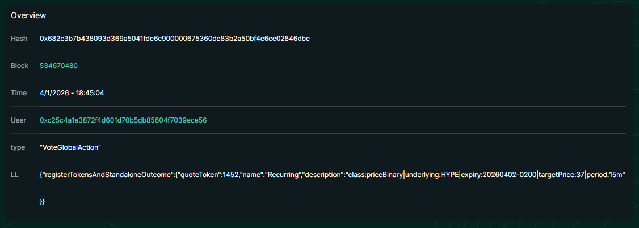Click the type field label

tap(18, 147)
